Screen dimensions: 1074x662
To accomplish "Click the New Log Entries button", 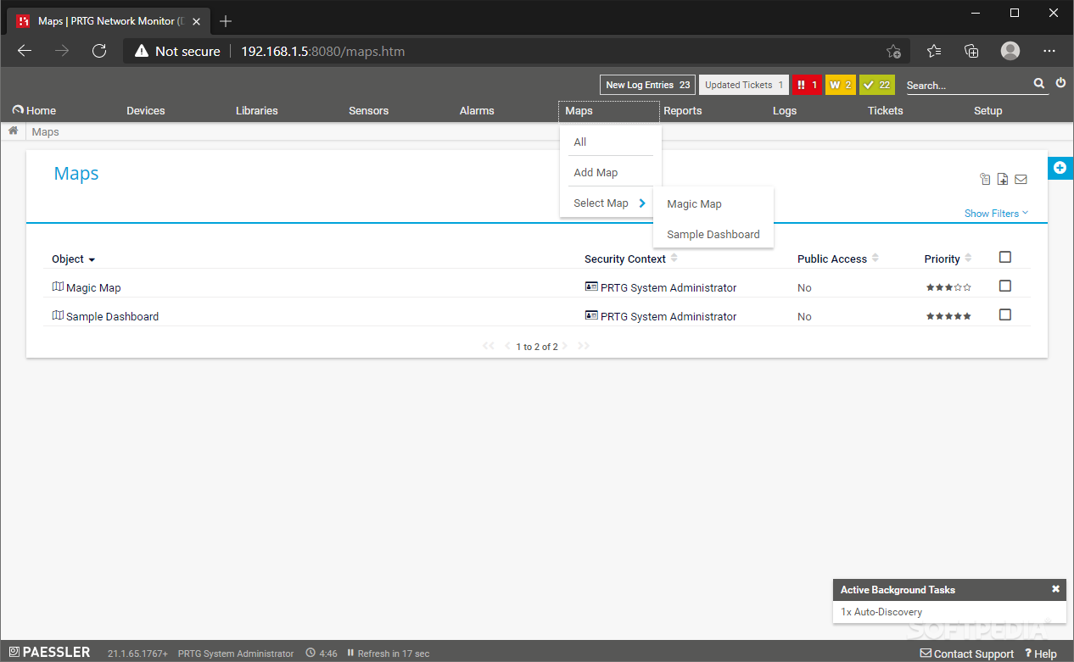I will (647, 85).
